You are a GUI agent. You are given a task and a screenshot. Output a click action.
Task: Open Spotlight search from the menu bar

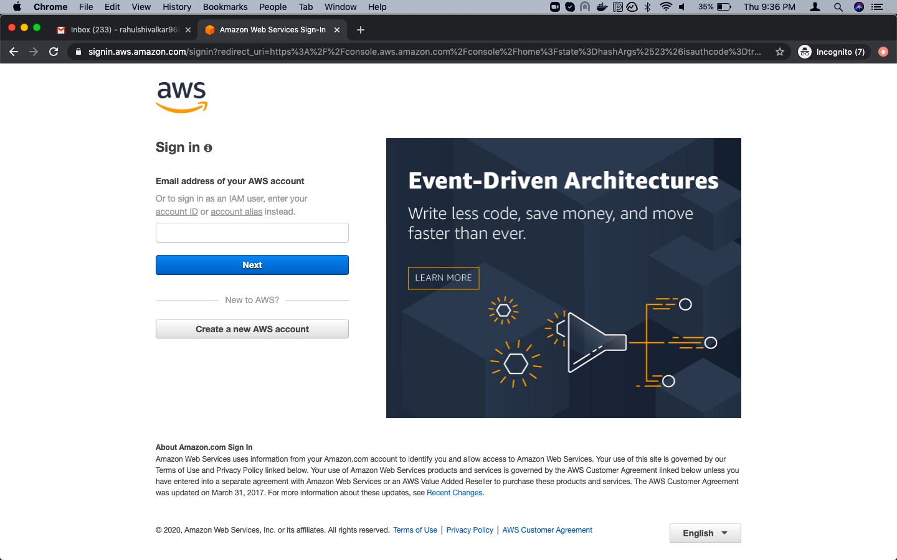tap(838, 7)
